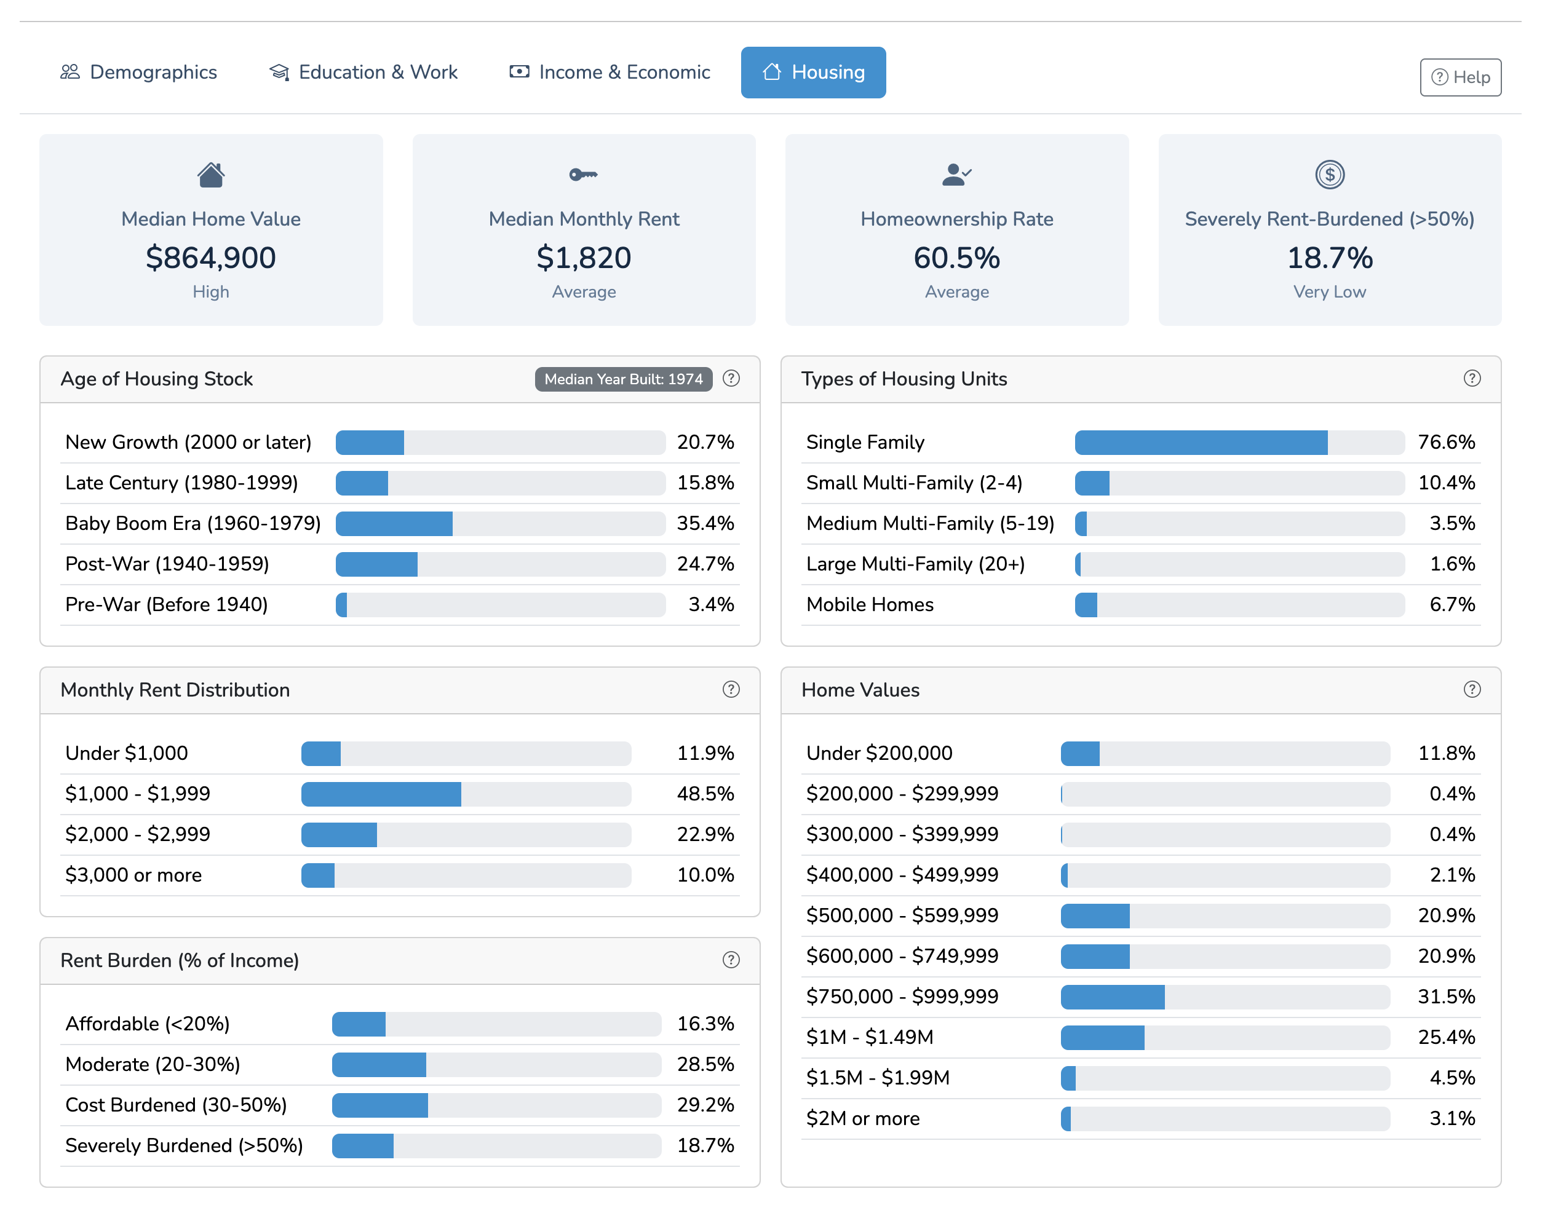Open the Demographics tab
This screenshot has height=1205, width=1545.
coord(138,72)
